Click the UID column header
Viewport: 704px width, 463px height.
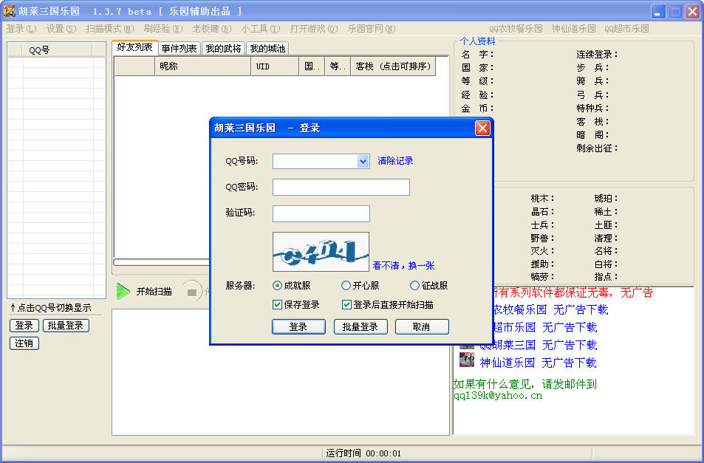[x=275, y=66]
